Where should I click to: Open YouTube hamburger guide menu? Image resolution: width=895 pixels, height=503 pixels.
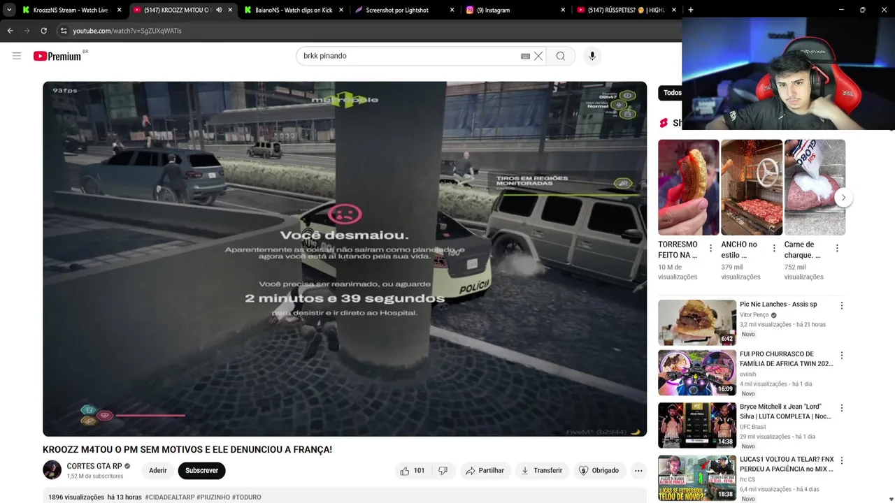[17, 56]
